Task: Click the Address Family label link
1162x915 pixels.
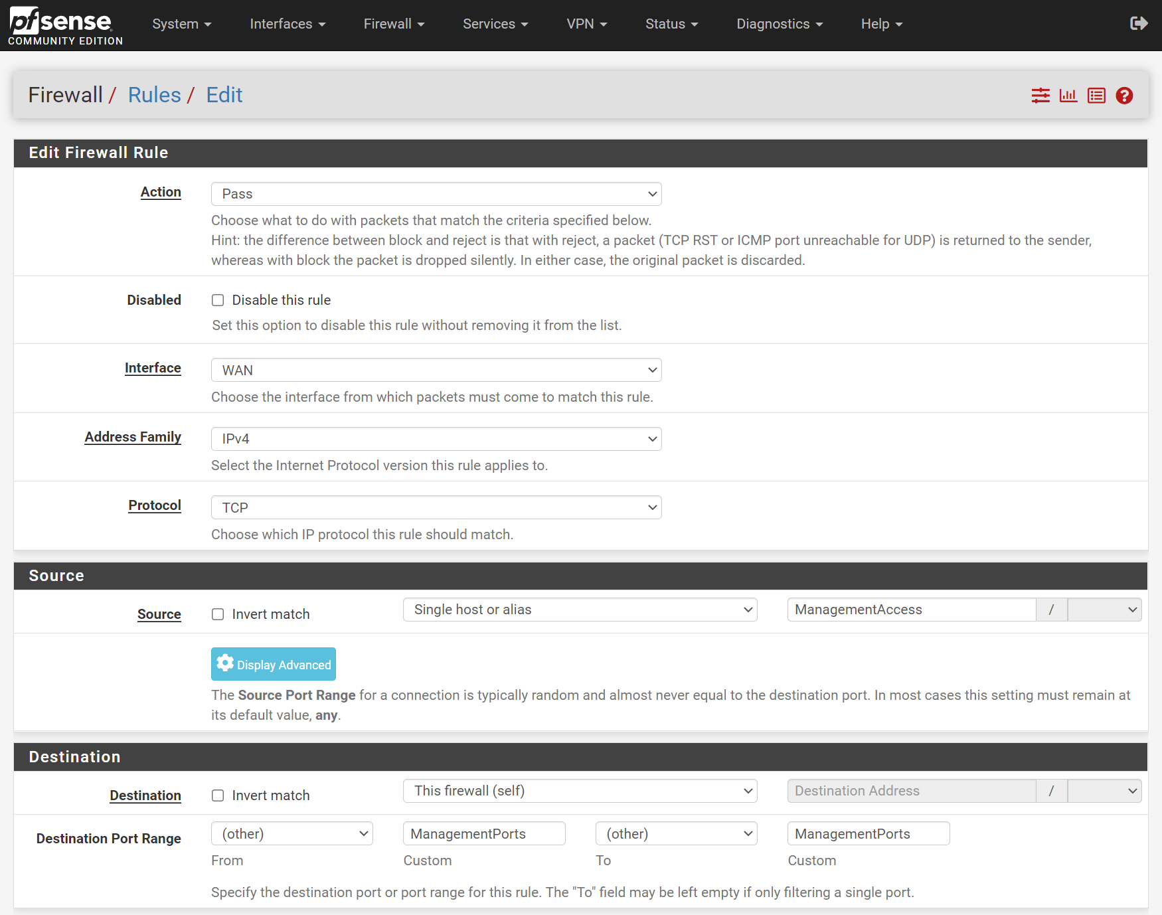Action: pyautogui.click(x=133, y=437)
